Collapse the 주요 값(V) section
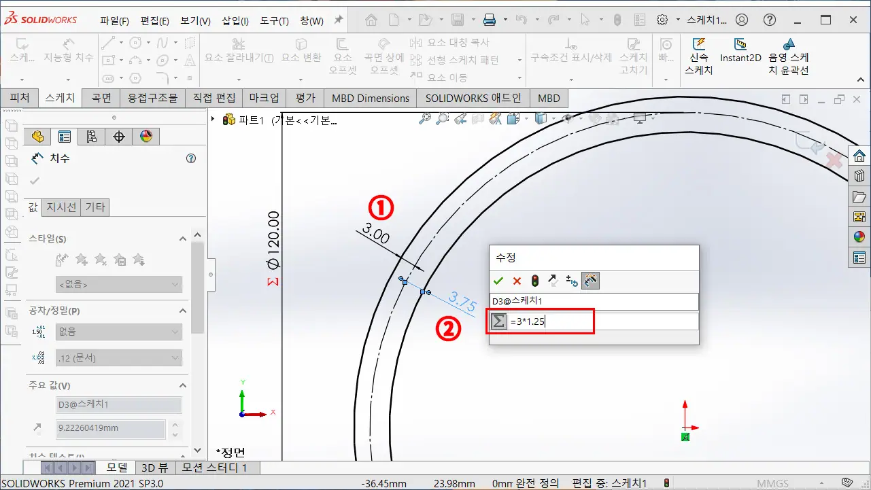Image resolution: width=871 pixels, height=490 pixels. tap(182, 385)
